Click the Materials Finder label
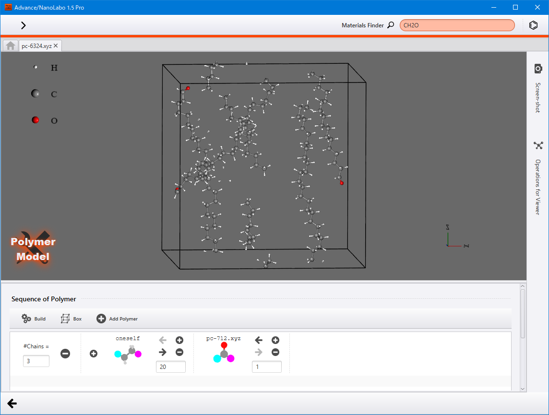This screenshot has width=549, height=415. click(362, 25)
